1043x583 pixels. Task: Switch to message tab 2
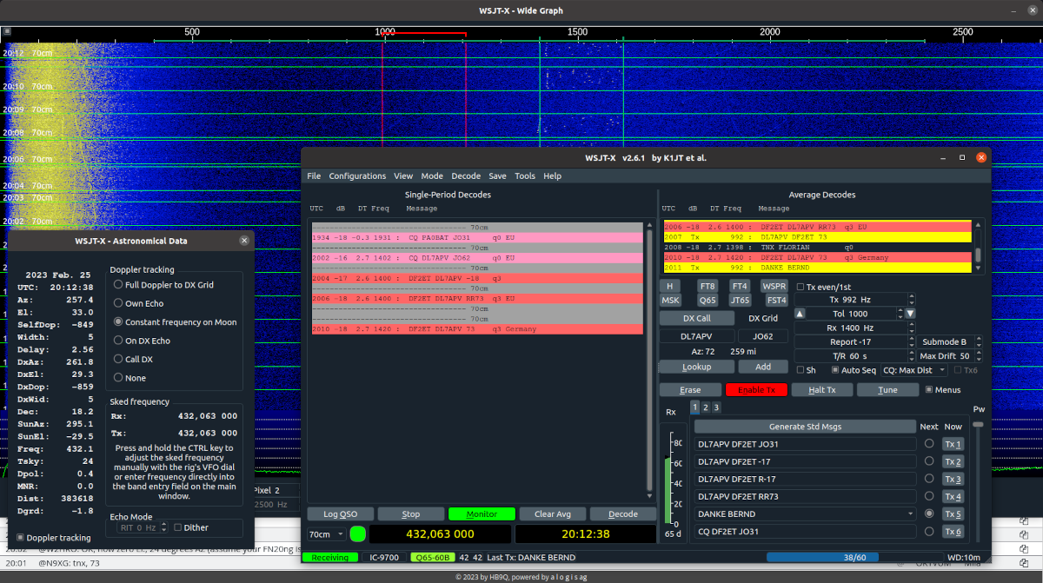pyautogui.click(x=706, y=407)
